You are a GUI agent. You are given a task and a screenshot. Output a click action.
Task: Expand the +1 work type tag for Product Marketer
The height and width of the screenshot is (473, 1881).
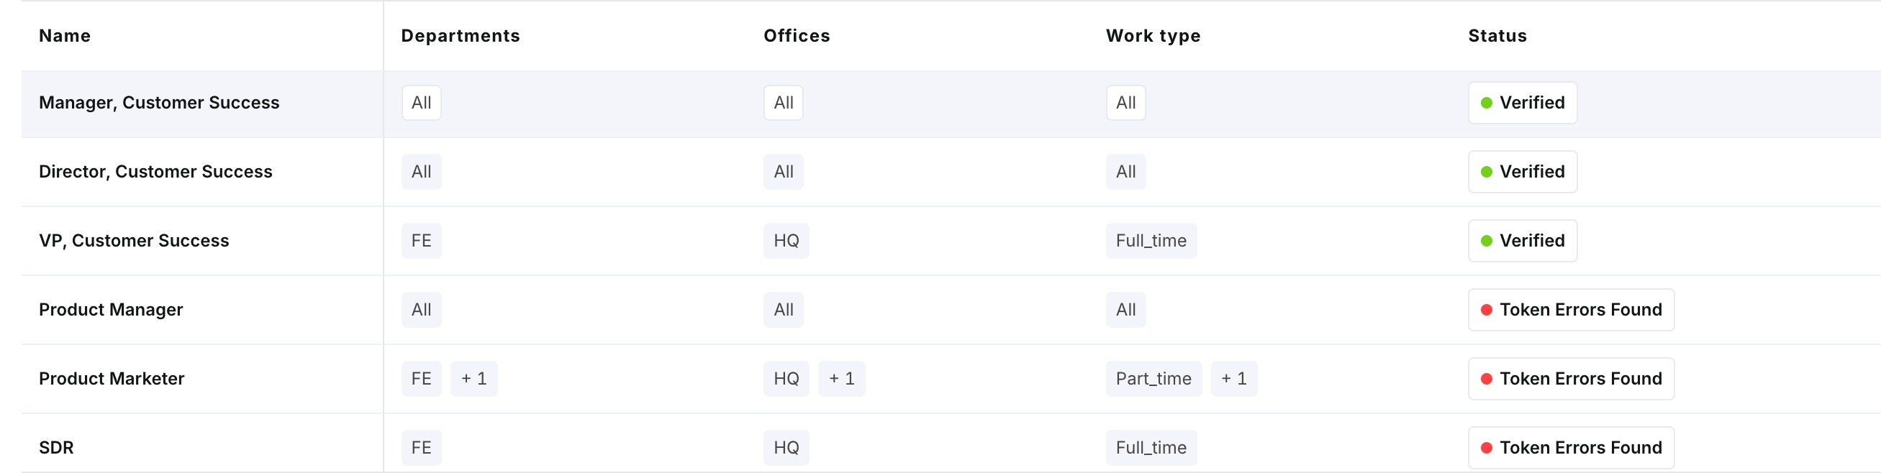point(1233,379)
